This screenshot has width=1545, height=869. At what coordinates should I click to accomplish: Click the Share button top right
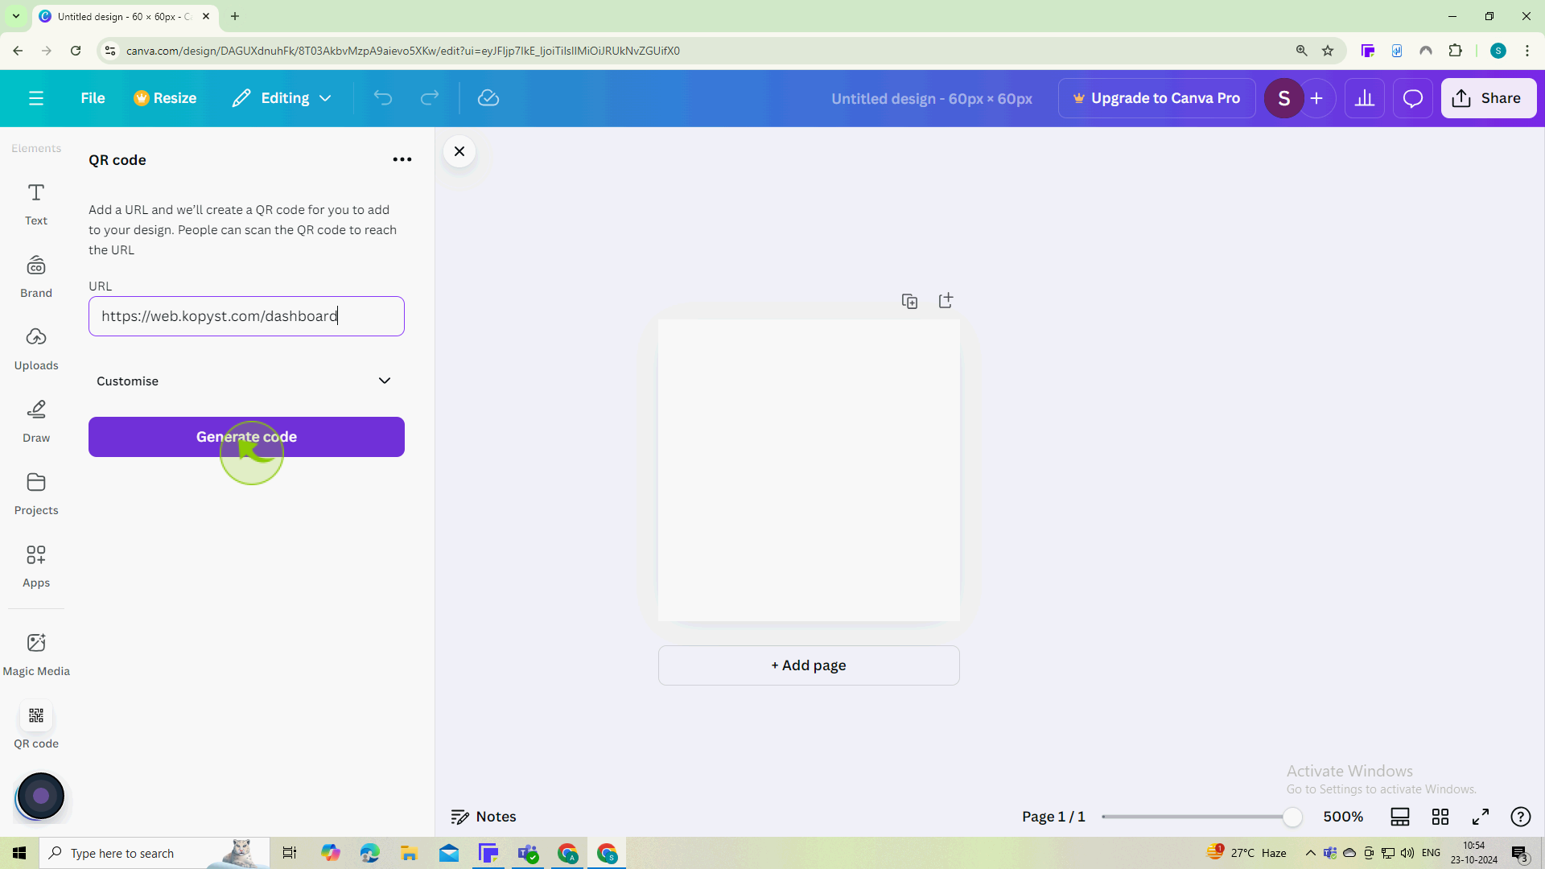pyautogui.click(x=1488, y=97)
